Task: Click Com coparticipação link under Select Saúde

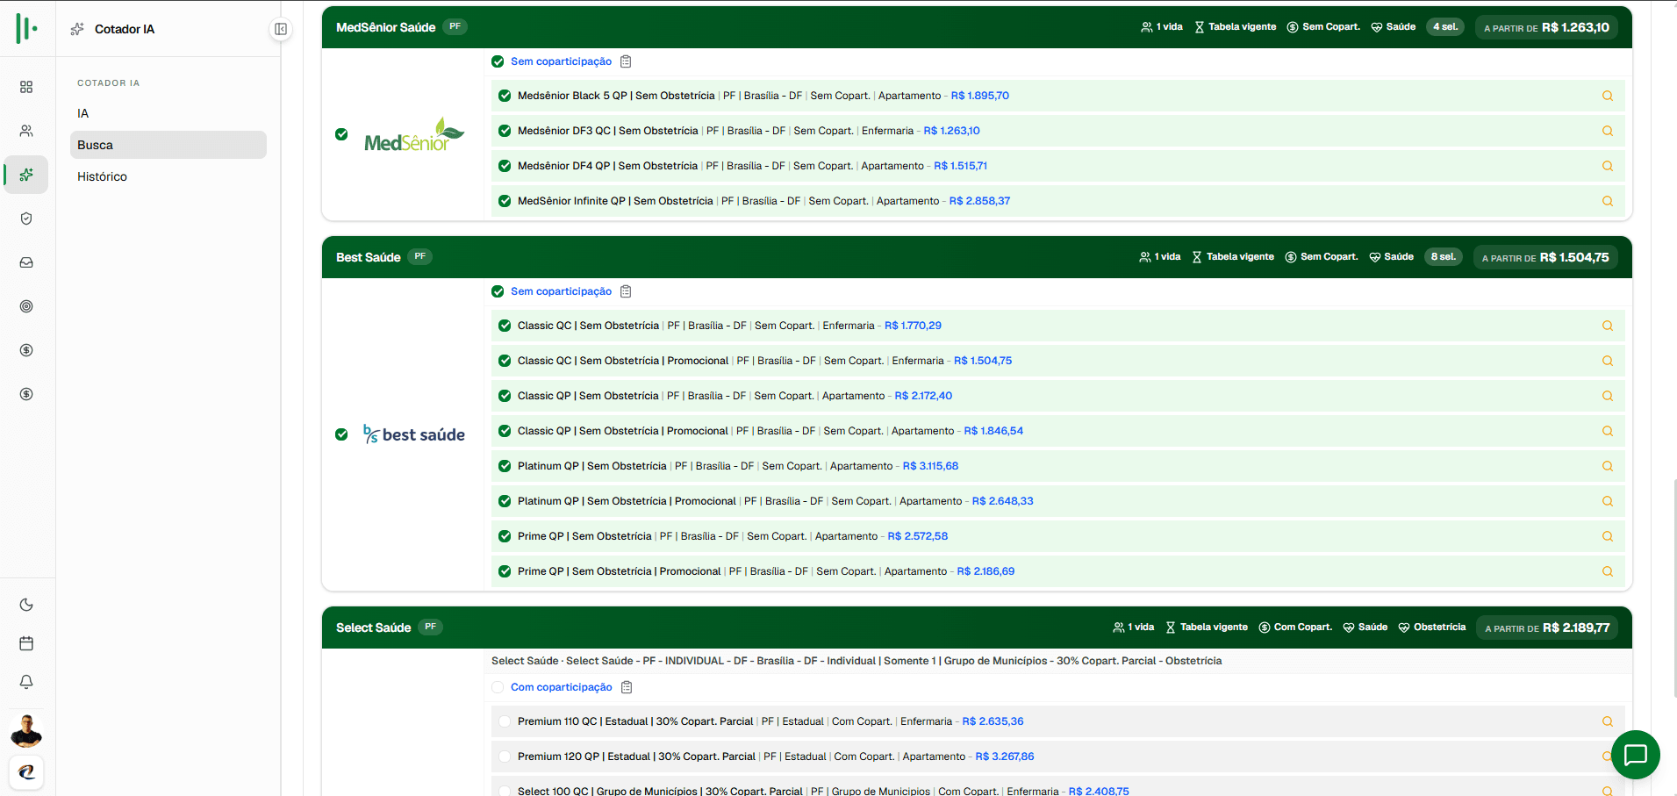Action: click(x=562, y=687)
